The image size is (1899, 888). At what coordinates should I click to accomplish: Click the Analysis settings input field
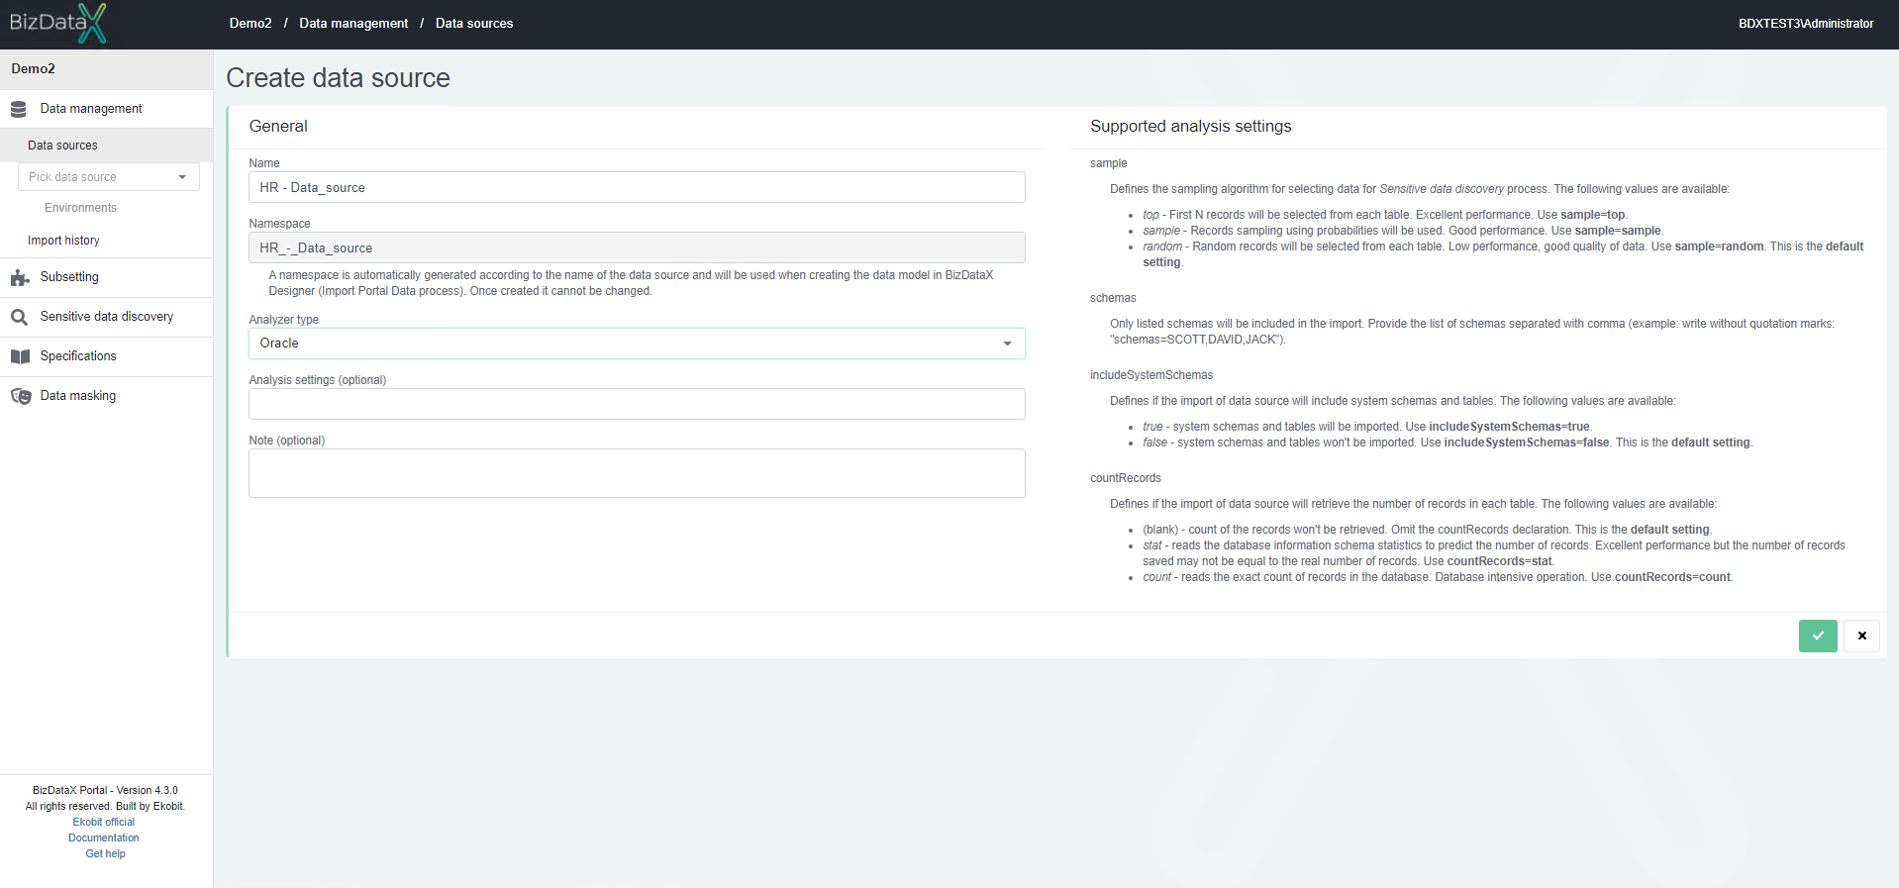click(x=637, y=404)
